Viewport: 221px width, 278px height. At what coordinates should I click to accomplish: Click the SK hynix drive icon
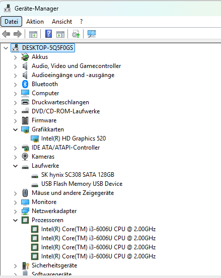coord(35,176)
